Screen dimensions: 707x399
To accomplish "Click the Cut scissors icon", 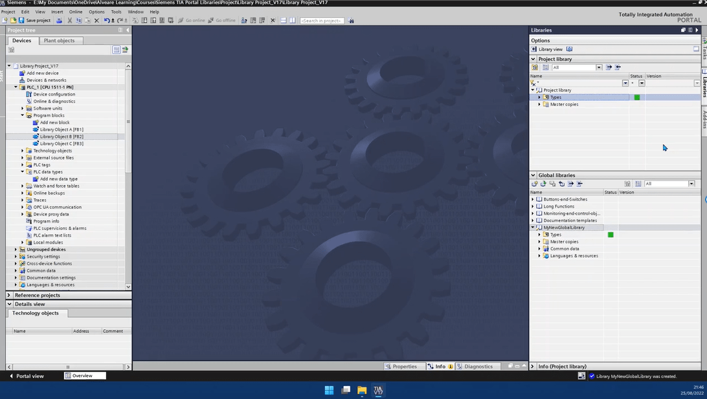I will (70, 21).
